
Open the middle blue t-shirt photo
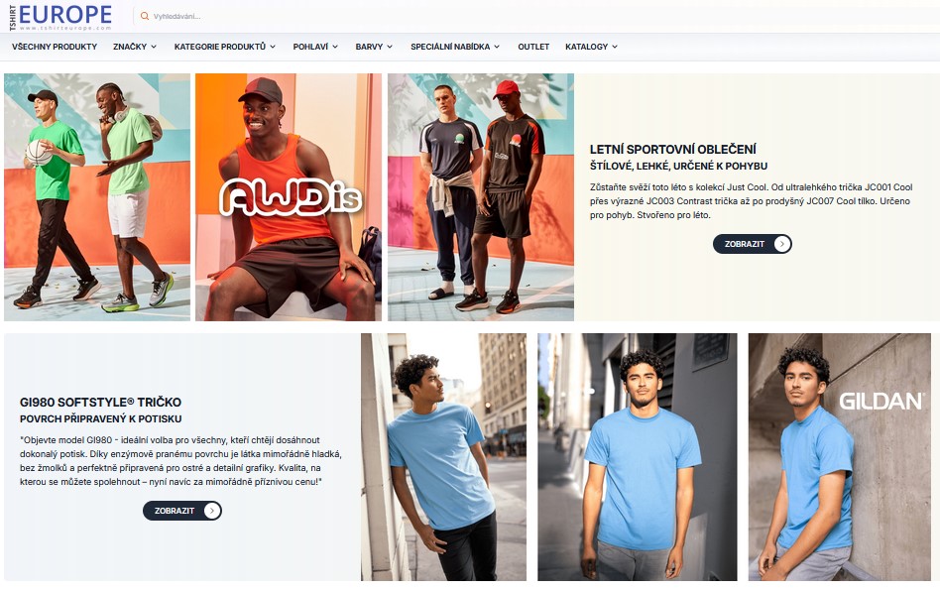(638, 457)
